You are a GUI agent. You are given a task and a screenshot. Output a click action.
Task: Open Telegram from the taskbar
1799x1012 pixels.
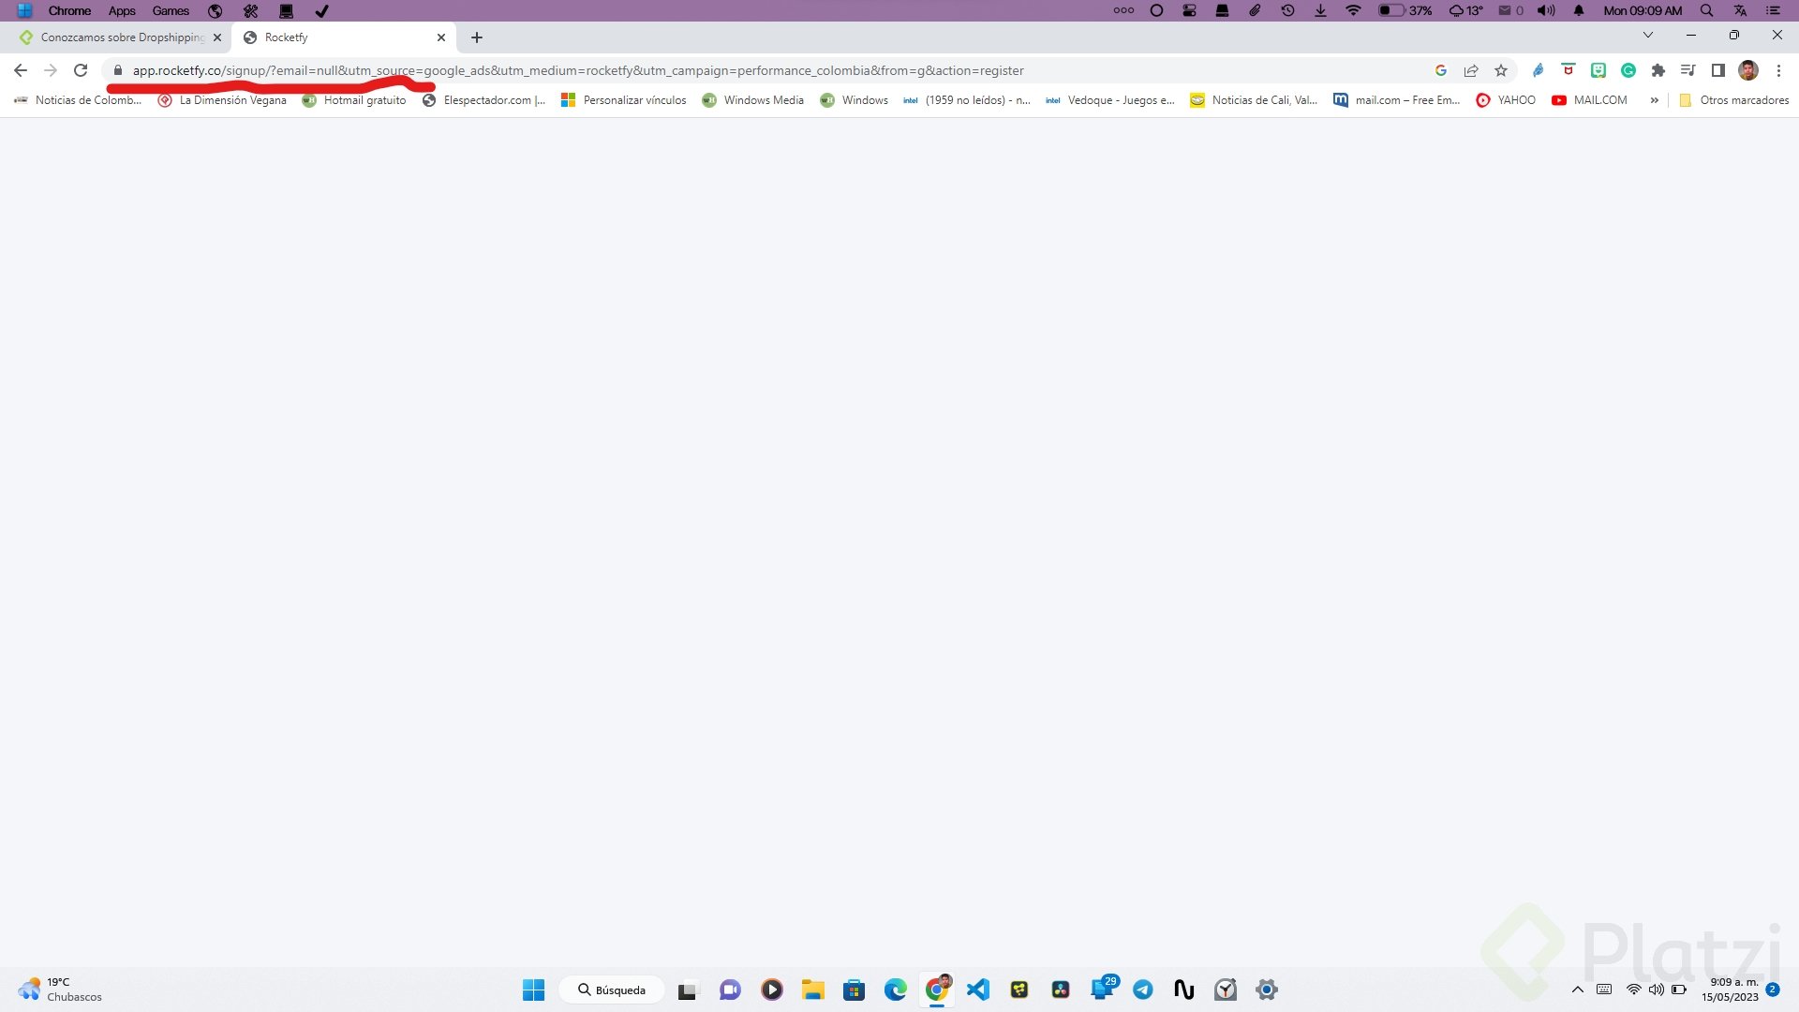pyautogui.click(x=1143, y=990)
